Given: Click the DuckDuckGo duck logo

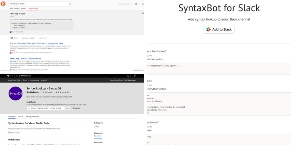Looking at the screenshot, I should pyautogui.click(x=3, y=4).
